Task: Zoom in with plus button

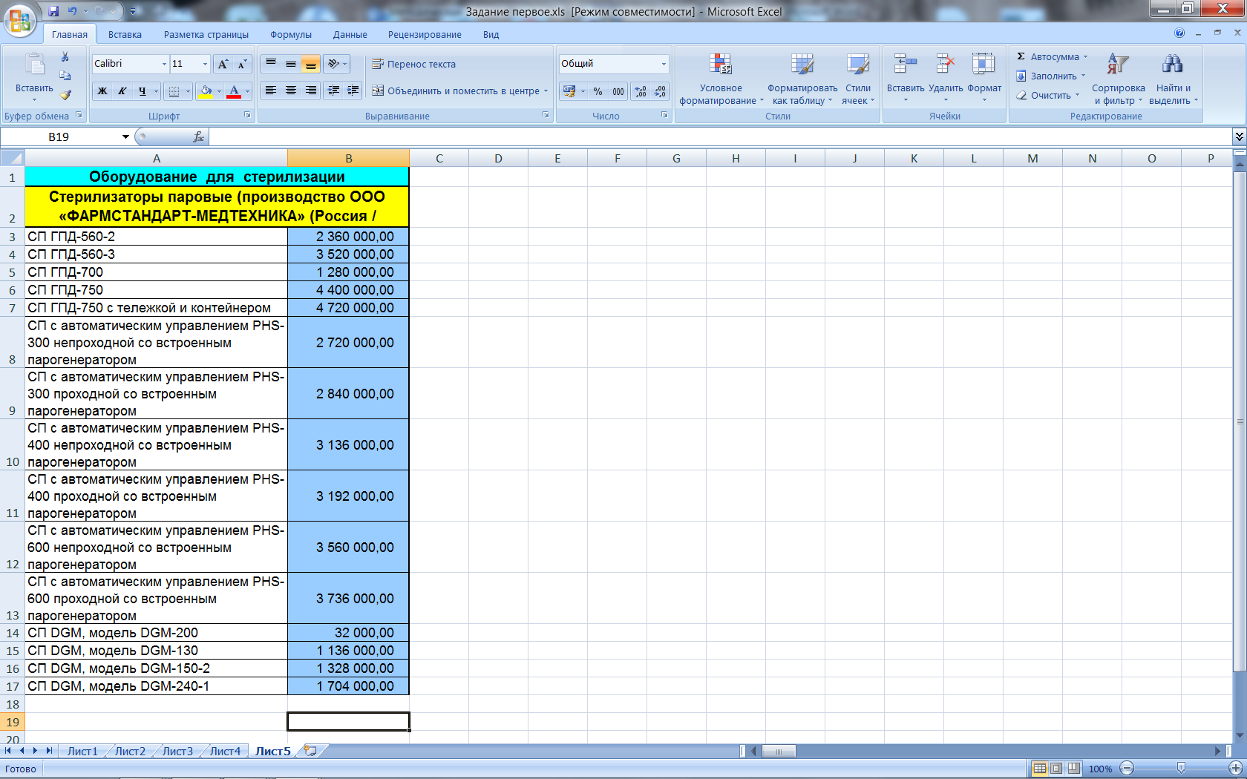Action: pyautogui.click(x=1236, y=768)
